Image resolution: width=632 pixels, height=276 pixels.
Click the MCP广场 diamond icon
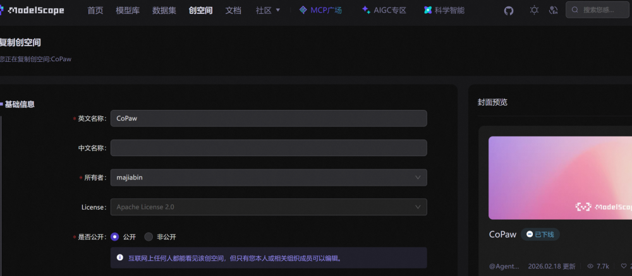[303, 10]
